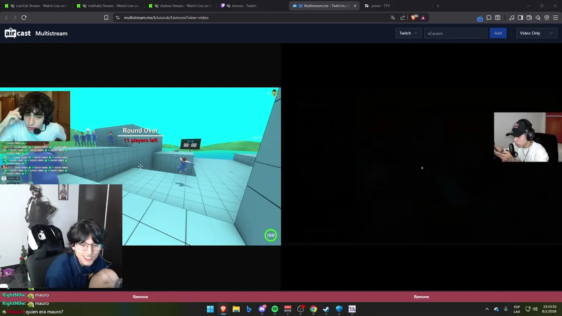
Task: Open the Leo AI sparkle icon
Action: click(538, 18)
